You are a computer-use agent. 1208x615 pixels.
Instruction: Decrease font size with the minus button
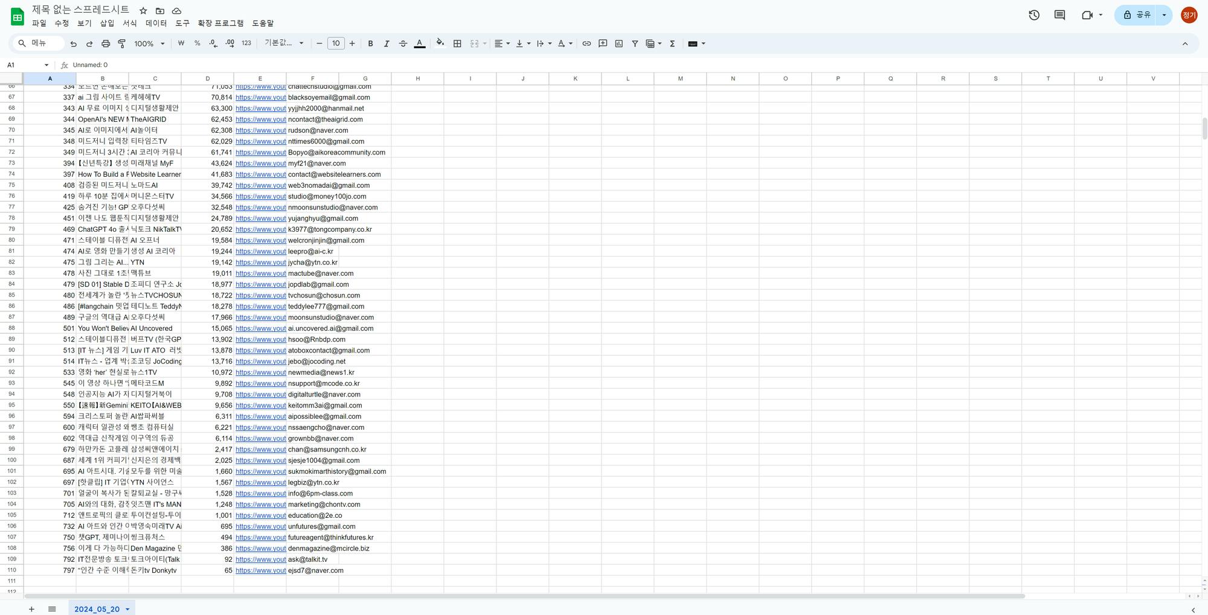tap(320, 43)
